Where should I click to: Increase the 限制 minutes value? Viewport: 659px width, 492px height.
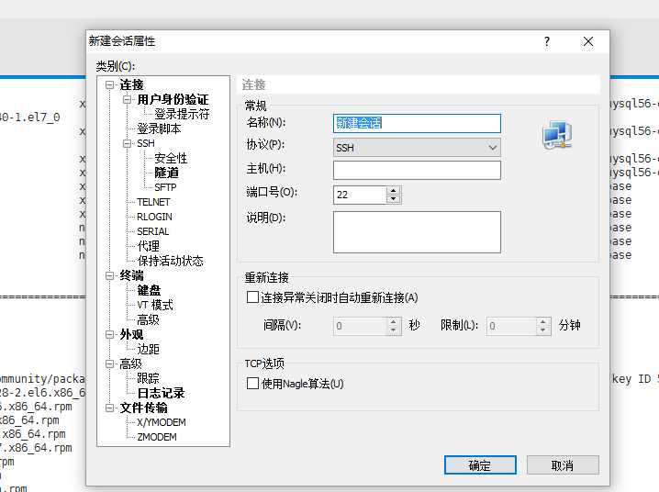(543, 321)
